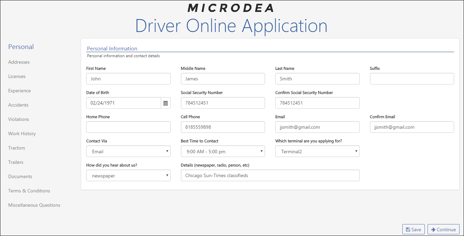Screen dimensions: 464x236
Task: Open the Miscellaneous Questions section
Action: pyautogui.click(x=34, y=205)
